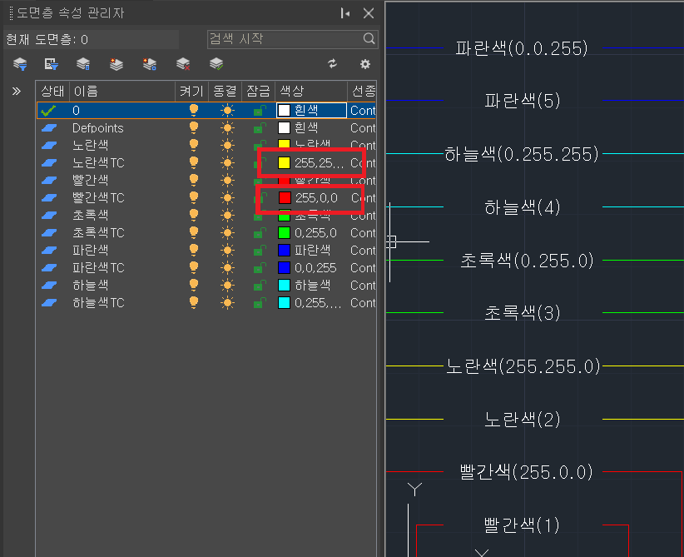684x557 pixels.
Task: Click the status icon of 파란색TC layer
Action: (x=49, y=267)
